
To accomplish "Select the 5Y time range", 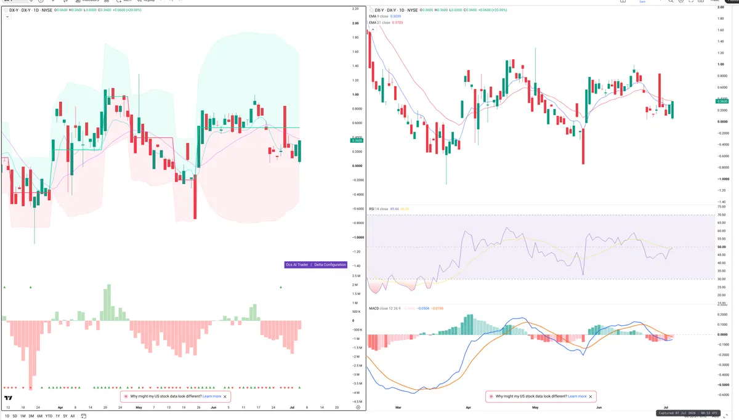I will coord(65,416).
